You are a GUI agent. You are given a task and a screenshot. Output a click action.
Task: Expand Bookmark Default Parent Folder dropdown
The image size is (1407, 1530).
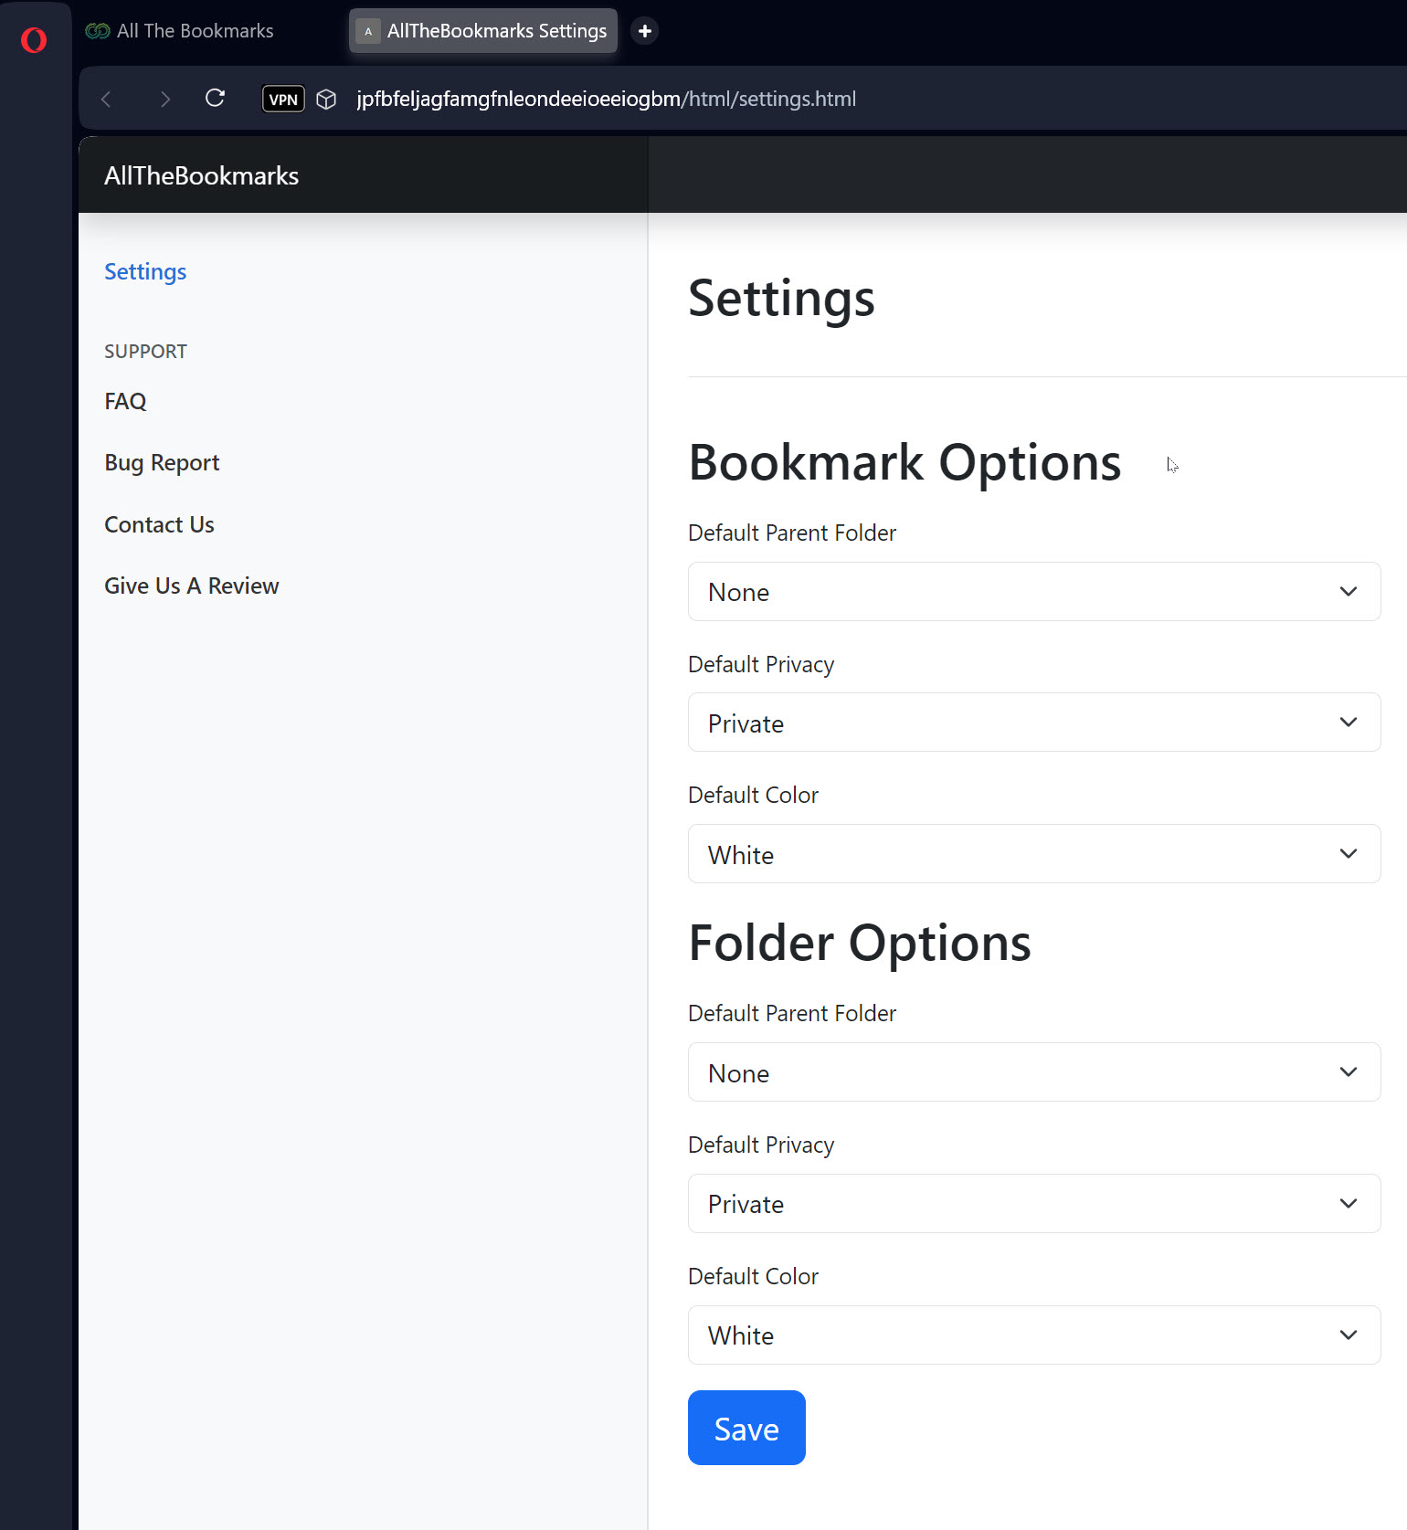click(x=1033, y=592)
